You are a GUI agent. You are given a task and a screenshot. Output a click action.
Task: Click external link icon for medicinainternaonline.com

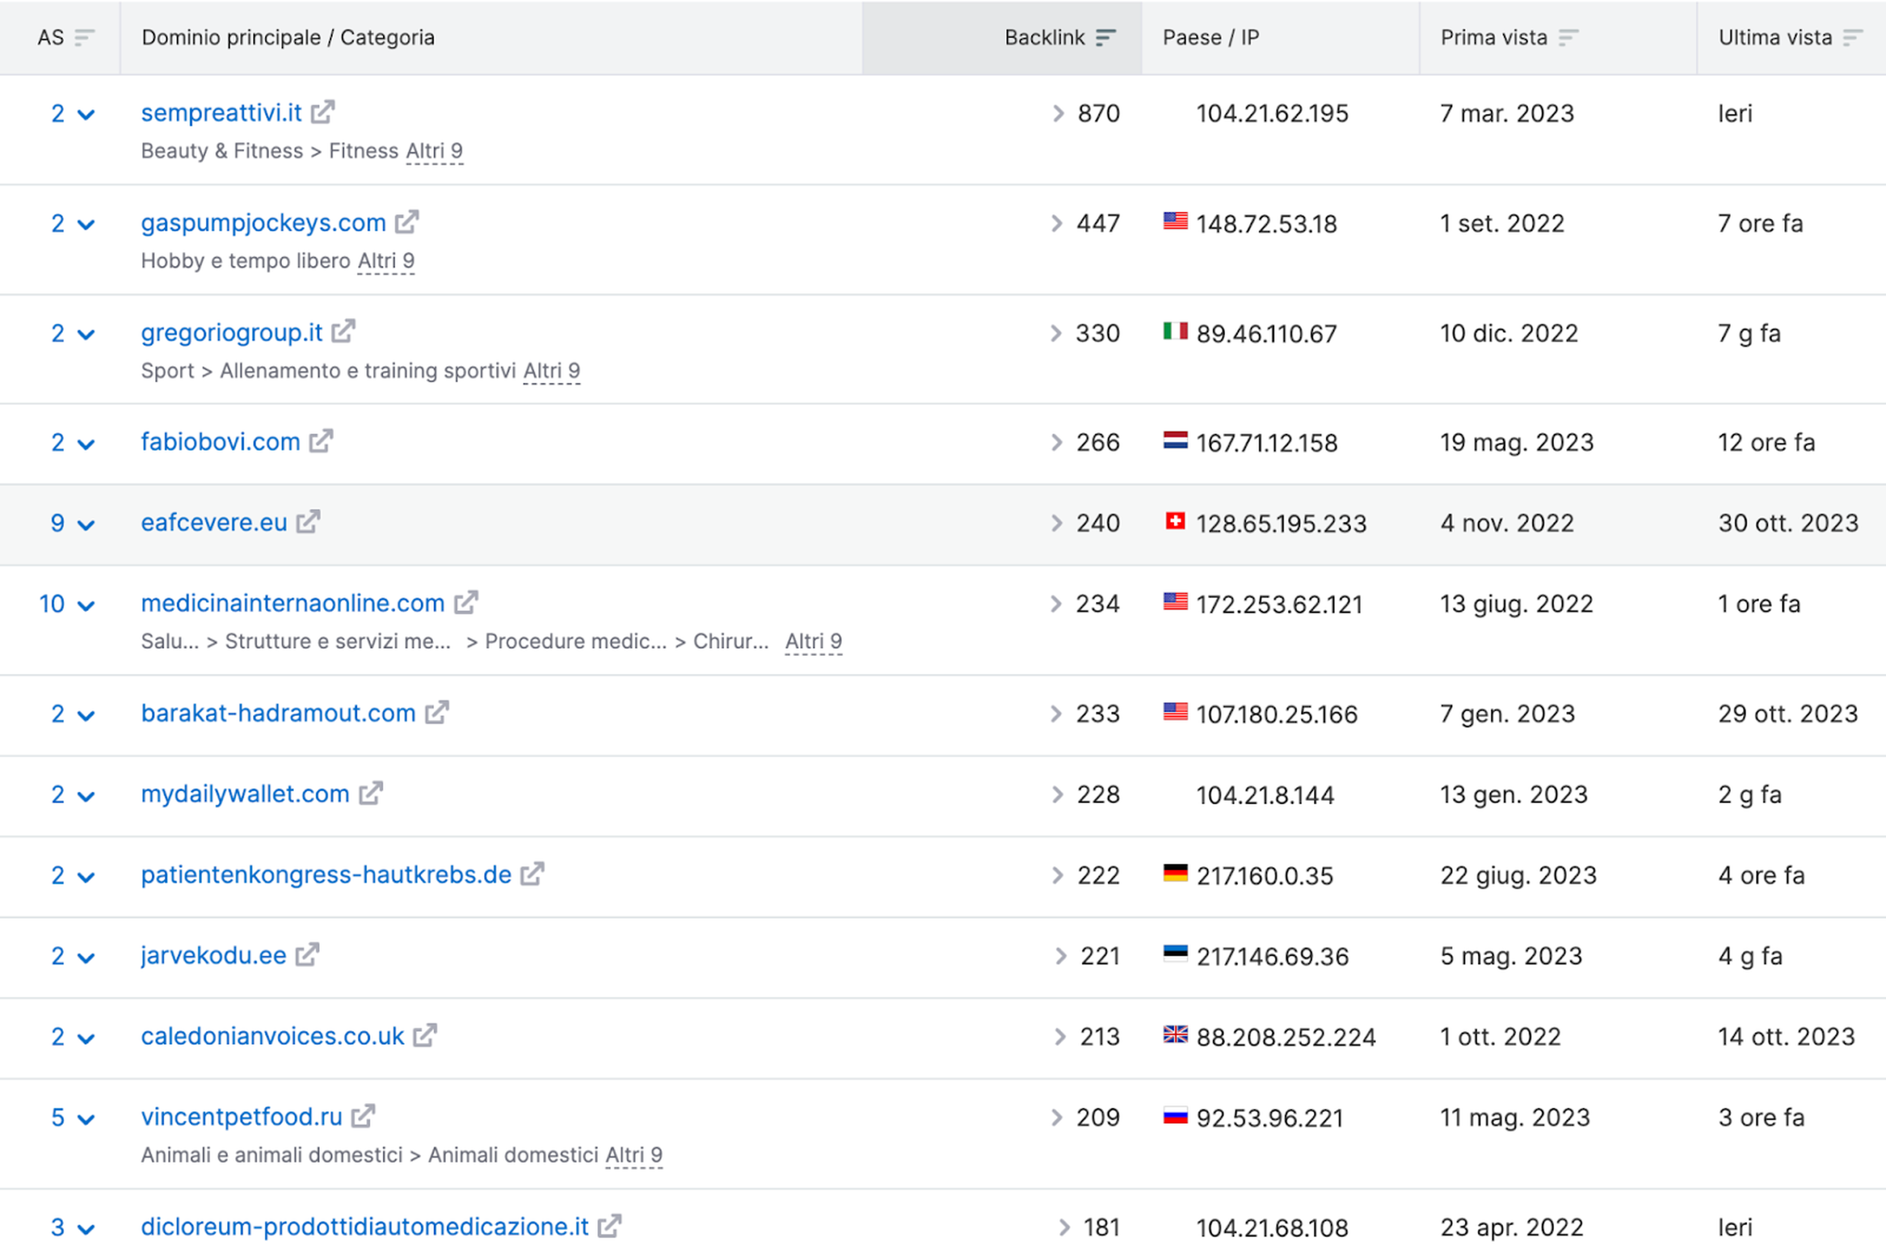pos(466,603)
